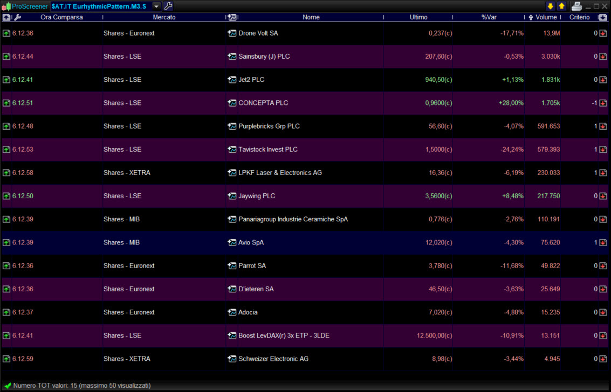Select the Sainsbury (J) PLC name
The width and height of the screenshot is (611, 392).
264,57
